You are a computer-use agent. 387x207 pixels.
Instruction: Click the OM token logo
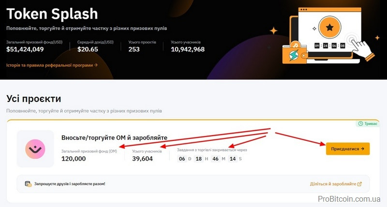click(35, 149)
